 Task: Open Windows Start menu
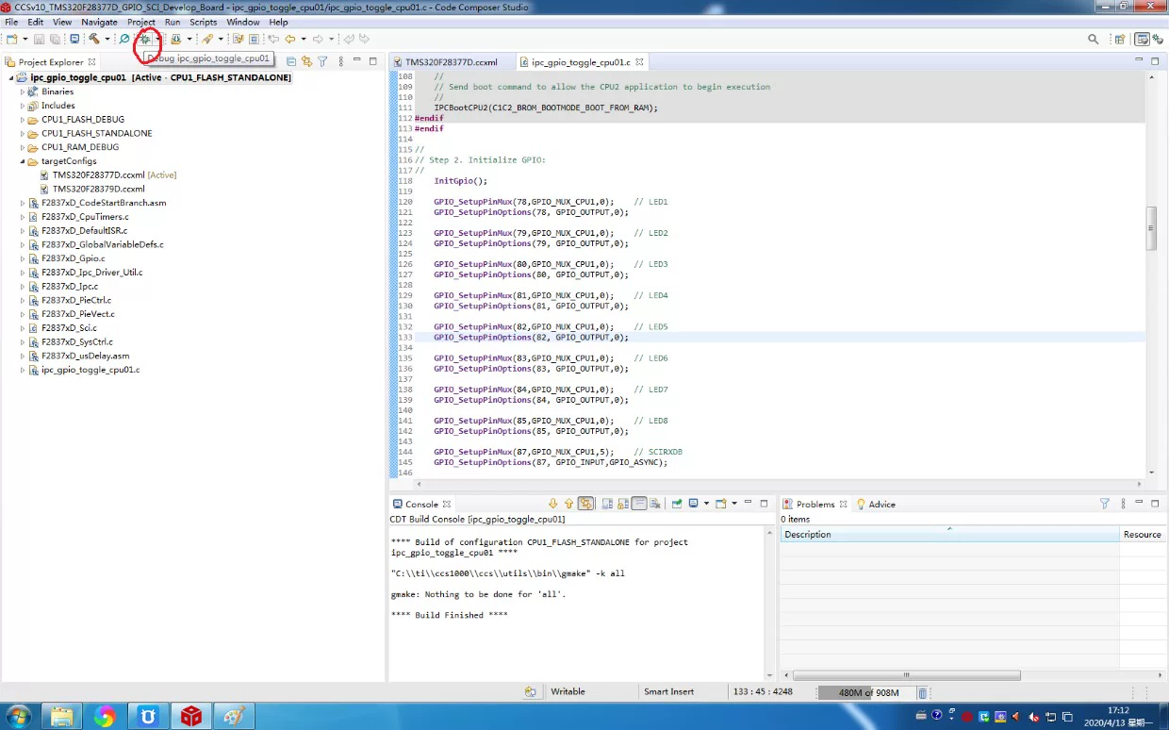18,716
